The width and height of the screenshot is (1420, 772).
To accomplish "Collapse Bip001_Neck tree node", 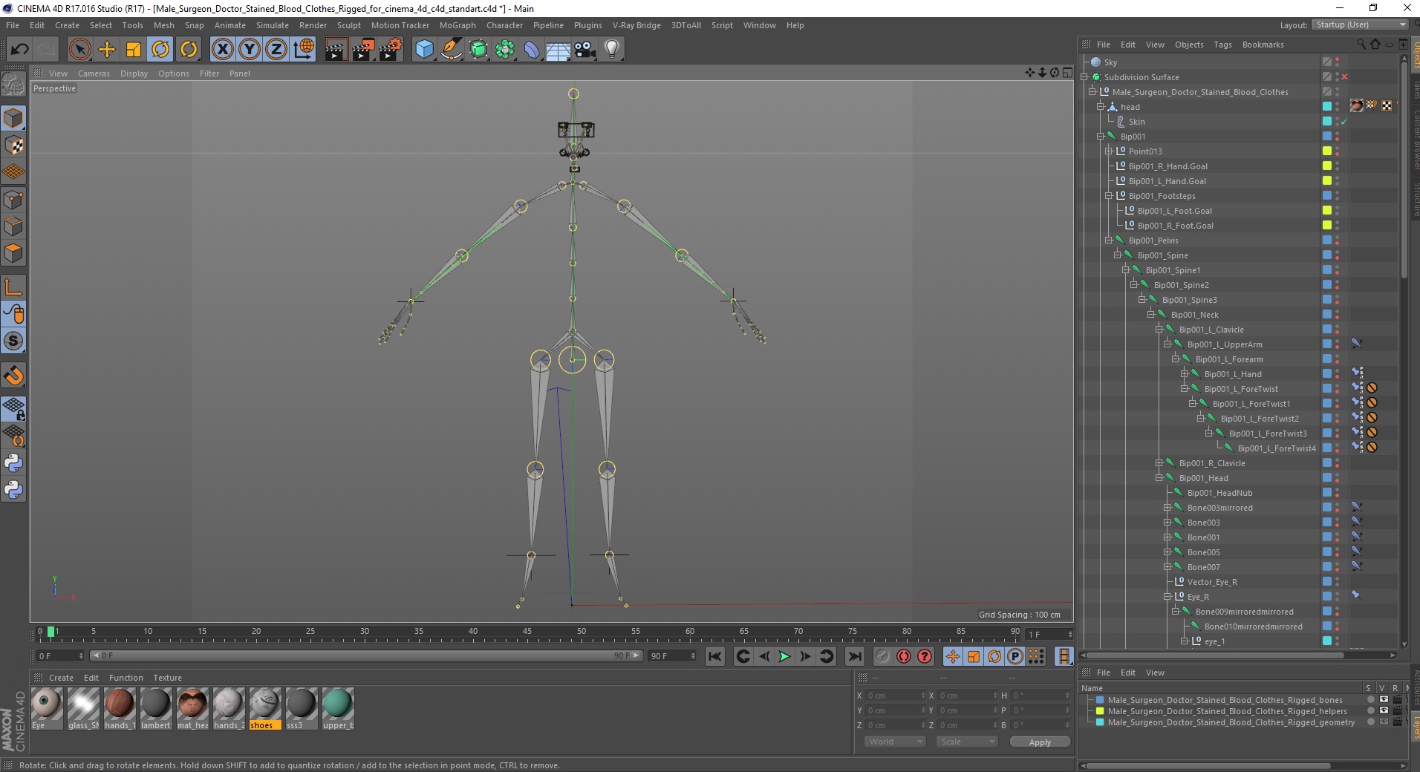I will point(1150,315).
